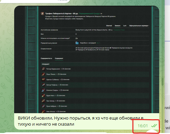
Task: Click the Передача внутри аккаунта restriction label
Action: tap(122, 48)
